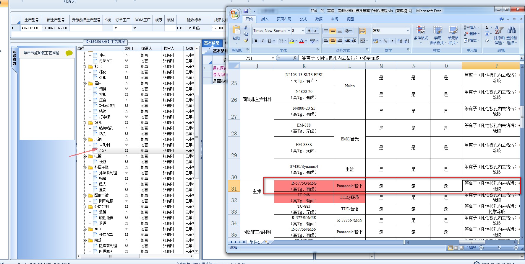Image resolution: width=525 pixels, height=264 pixels.
Task: Click the AutoSum sigma icon
Action: coord(487,27)
